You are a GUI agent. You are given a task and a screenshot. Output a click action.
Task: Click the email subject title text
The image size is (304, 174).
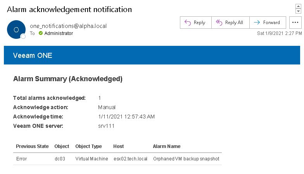tap(69, 9)
